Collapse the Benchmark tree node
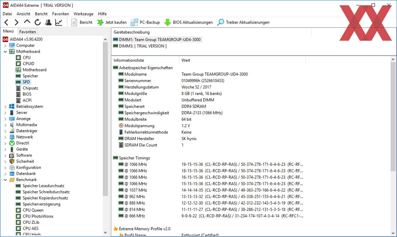 [x=5, y=180]
